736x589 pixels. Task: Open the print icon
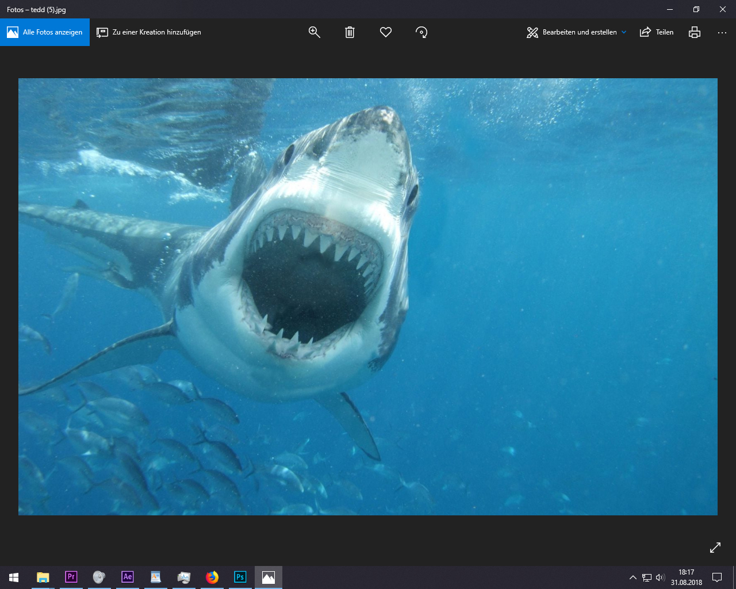[x=695, y=32]
